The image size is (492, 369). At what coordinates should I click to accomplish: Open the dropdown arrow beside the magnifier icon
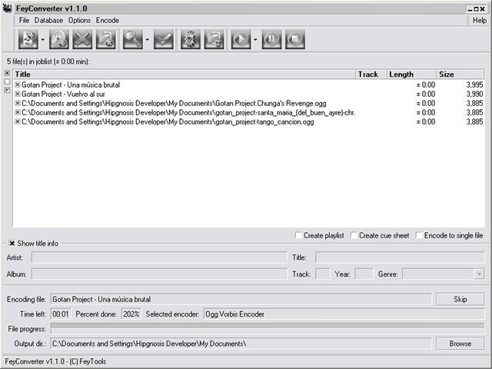(147, 39)
